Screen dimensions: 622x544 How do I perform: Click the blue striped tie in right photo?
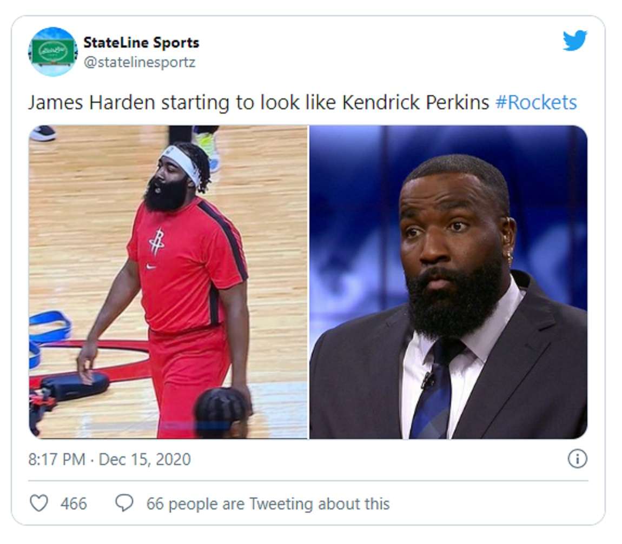434,393
